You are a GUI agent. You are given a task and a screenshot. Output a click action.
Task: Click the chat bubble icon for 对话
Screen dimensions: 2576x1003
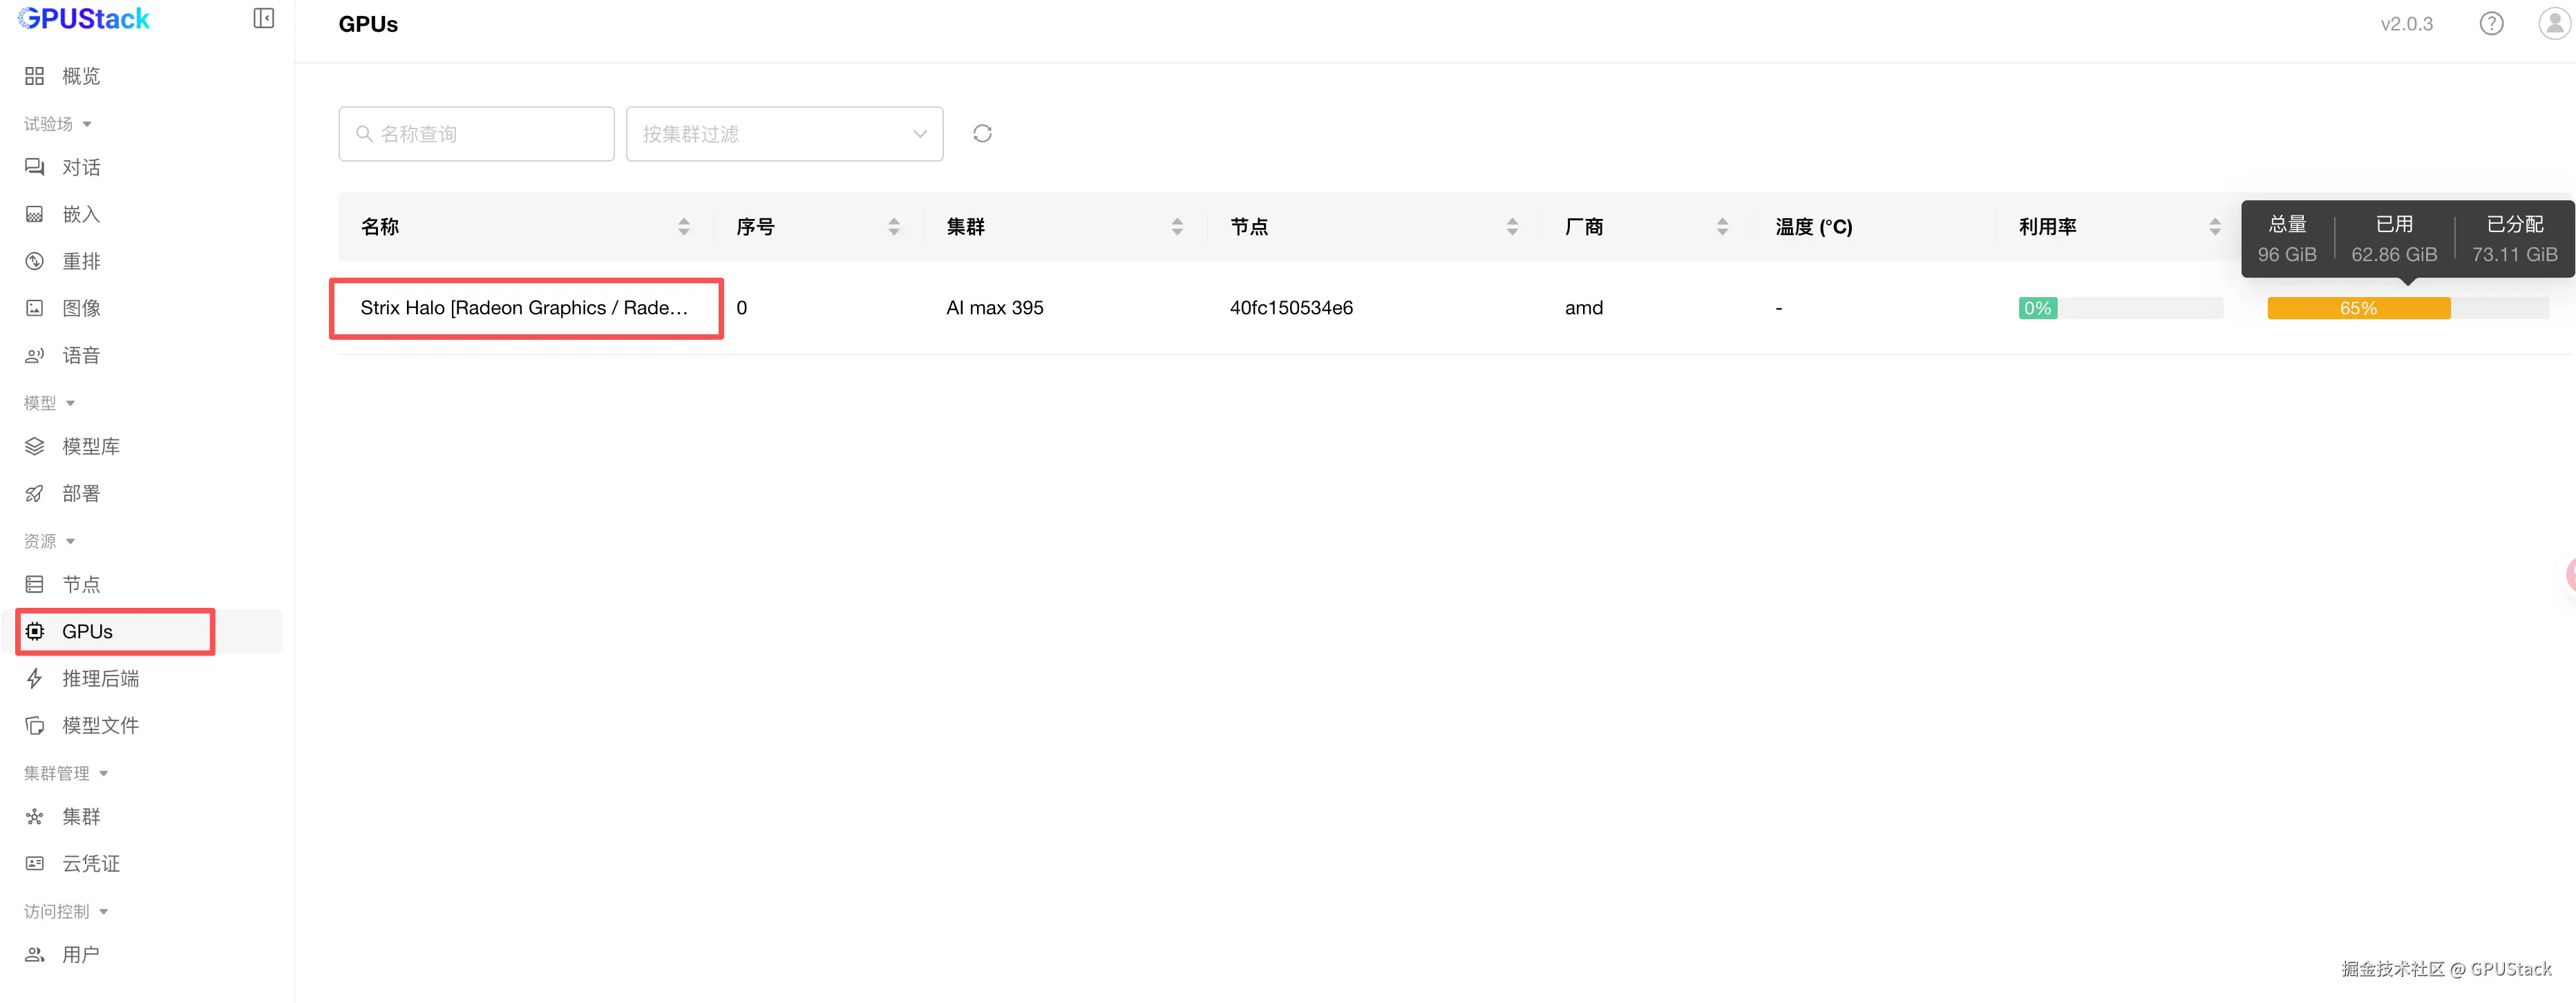pos(35,167)
